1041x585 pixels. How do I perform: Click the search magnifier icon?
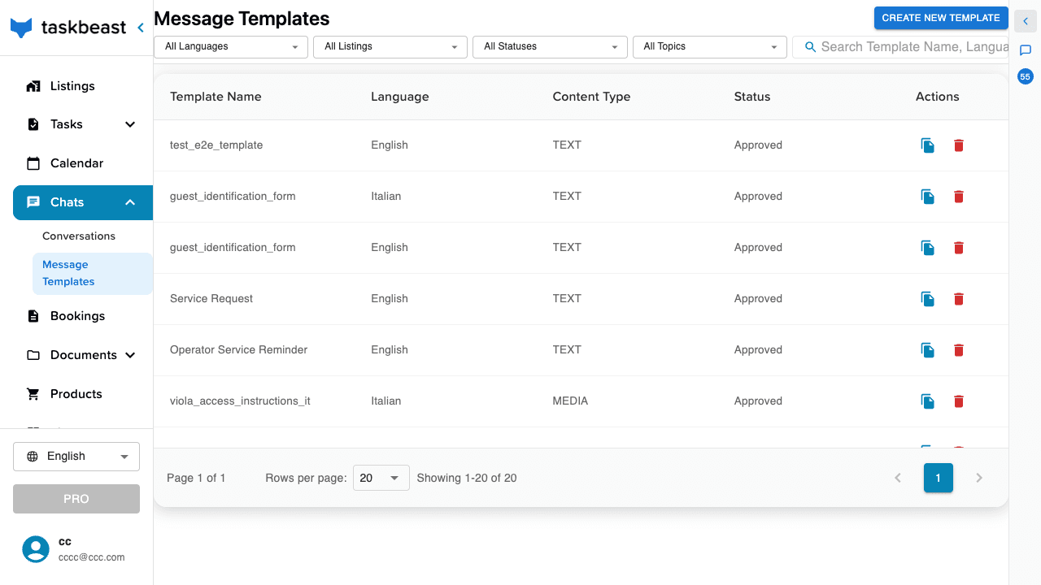tap(810, 47)
